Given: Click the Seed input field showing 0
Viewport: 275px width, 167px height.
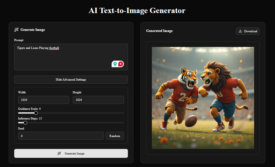Looking at the screenshot, I should pos(61,136).
